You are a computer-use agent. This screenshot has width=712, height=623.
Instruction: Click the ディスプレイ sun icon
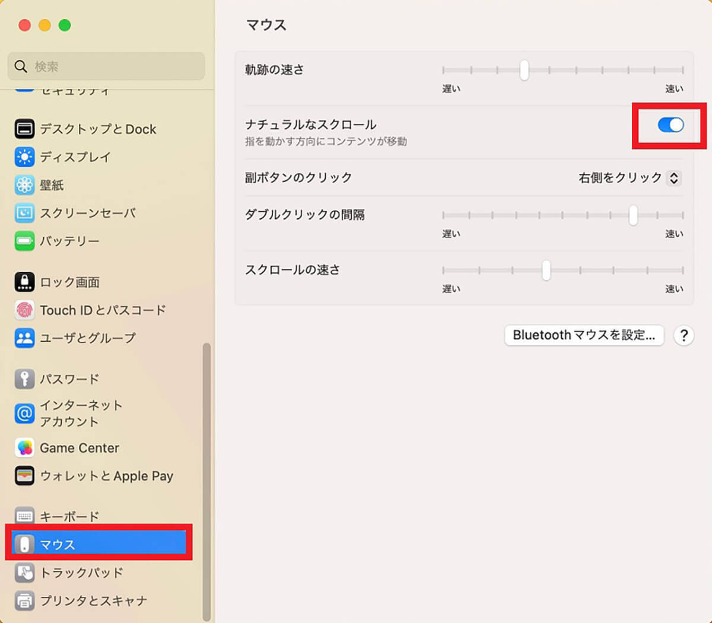pyautogui.click(x=24, y=157)
